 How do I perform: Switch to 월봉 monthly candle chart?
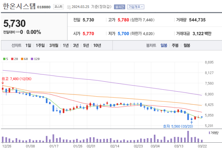coord(187,45)
